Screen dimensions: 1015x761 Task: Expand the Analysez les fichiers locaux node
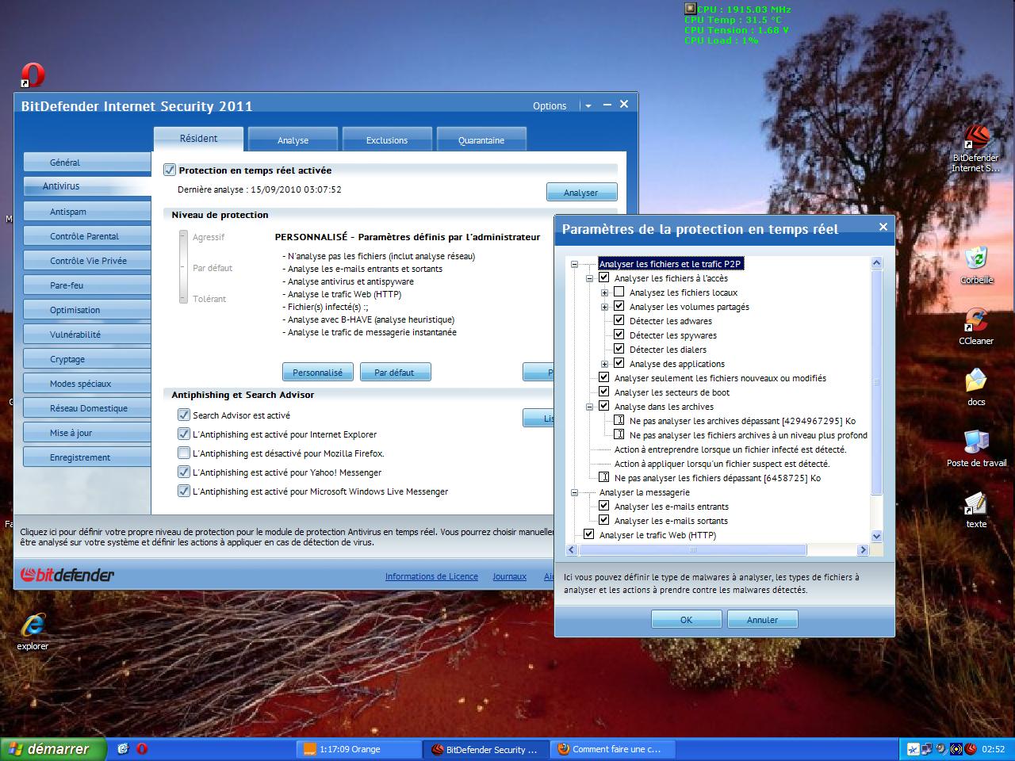tap(604, 293)
